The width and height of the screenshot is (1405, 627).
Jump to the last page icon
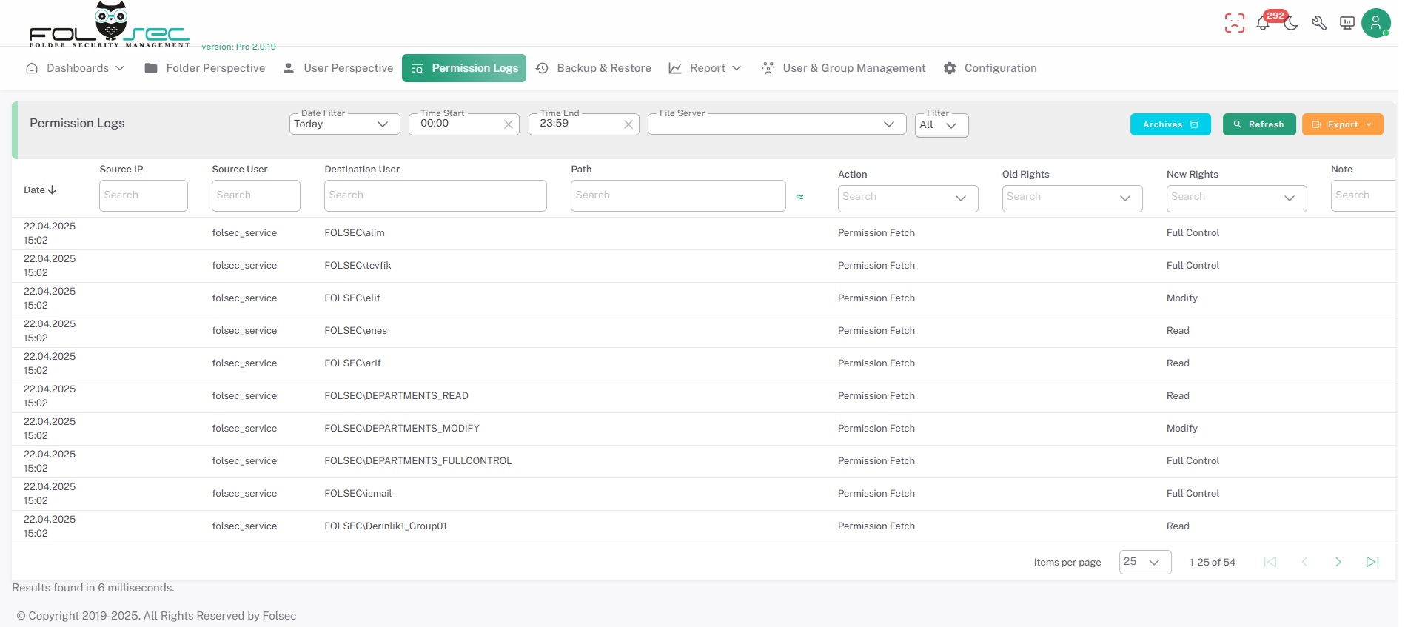point(1372,562)
